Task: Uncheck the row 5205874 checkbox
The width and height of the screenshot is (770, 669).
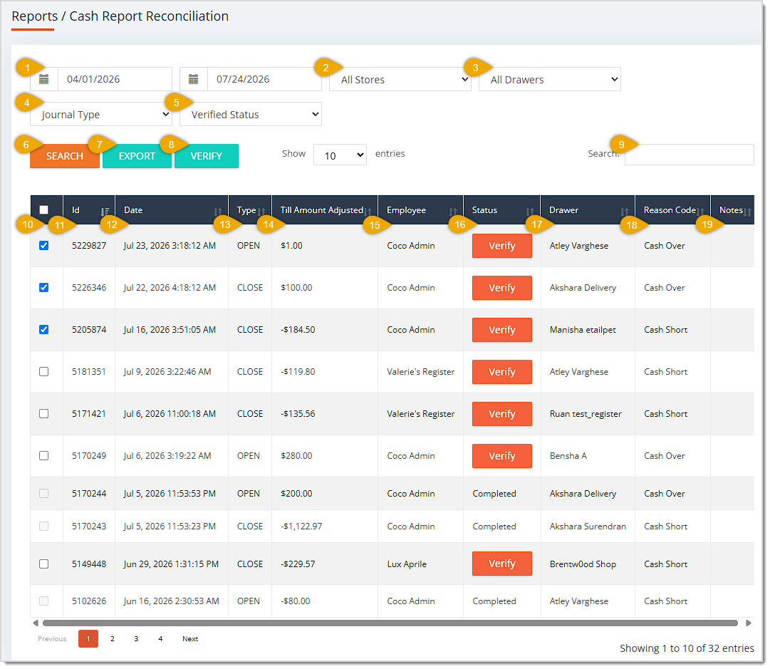Action: click(43, 330)
